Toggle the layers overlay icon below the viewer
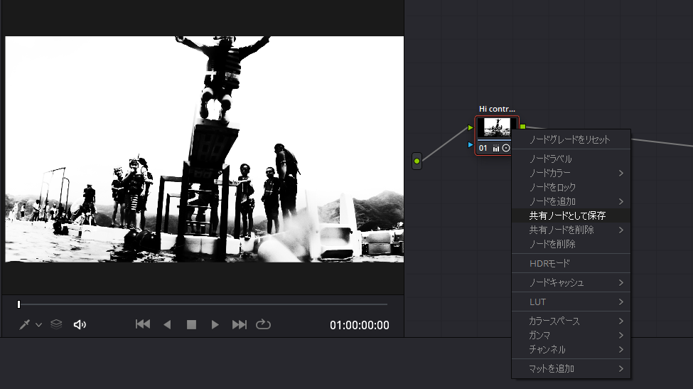Screen dimensions: 693x389 tap(56, 324)
